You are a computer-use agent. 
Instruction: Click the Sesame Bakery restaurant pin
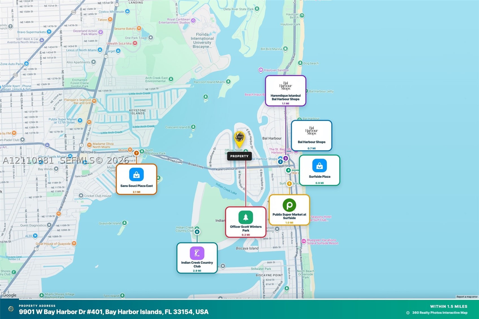[x=139, y=28]
